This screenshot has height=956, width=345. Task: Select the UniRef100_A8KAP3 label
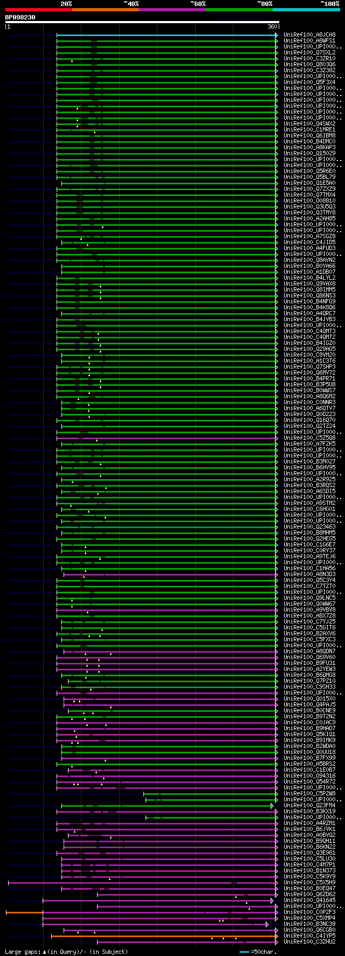(309, 148)
